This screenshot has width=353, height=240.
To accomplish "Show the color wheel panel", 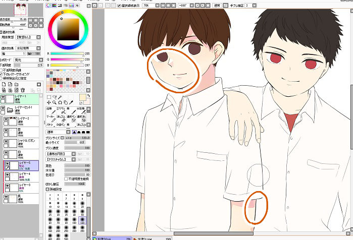I will (48, 6).
